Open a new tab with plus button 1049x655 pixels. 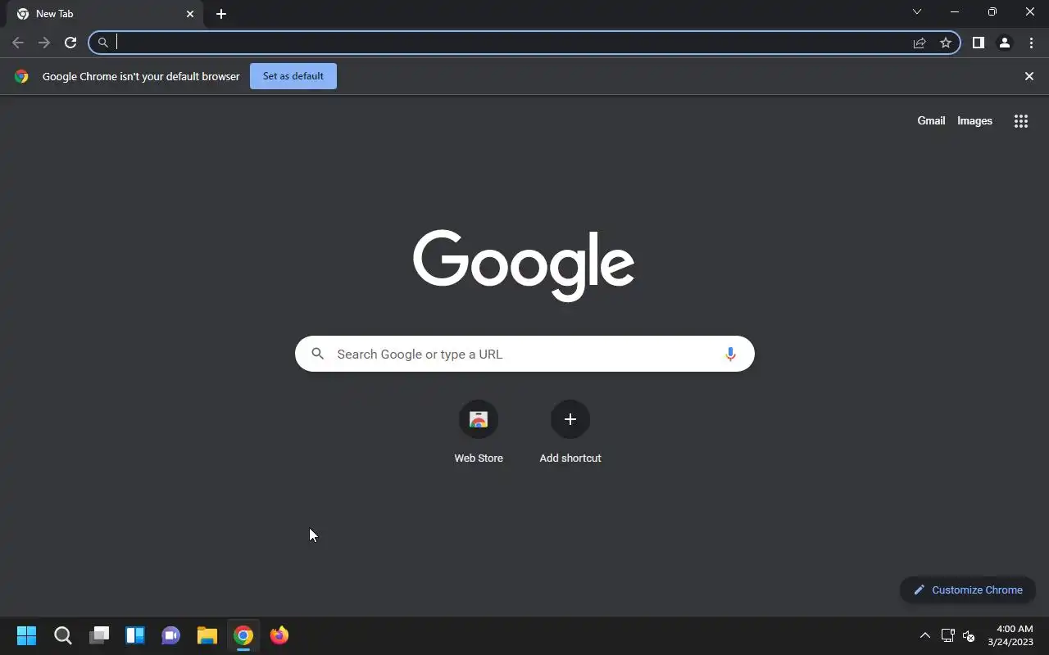(x=221, y=14)
